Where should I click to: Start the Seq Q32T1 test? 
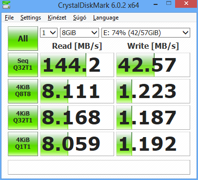tap(23, 65)
